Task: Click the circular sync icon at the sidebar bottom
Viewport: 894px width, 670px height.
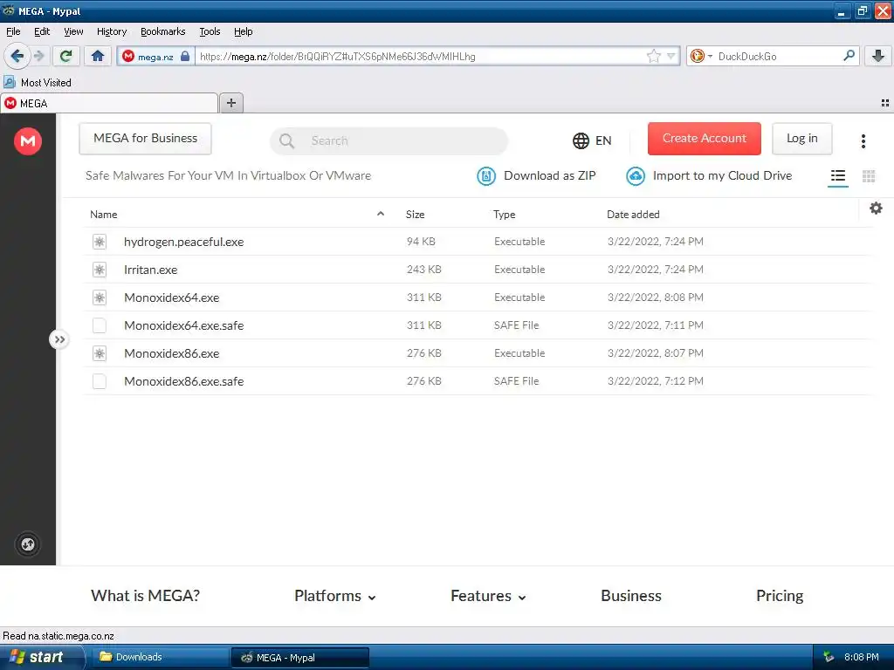Action: [28, 544]
